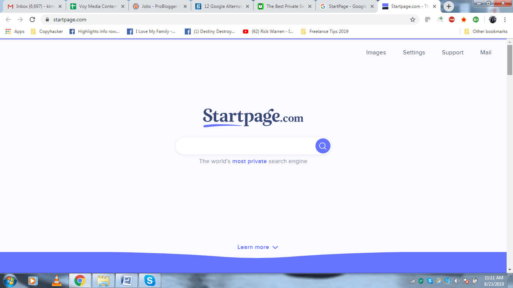Close the Jobs - ProBlogger tab

pos(185,6)
